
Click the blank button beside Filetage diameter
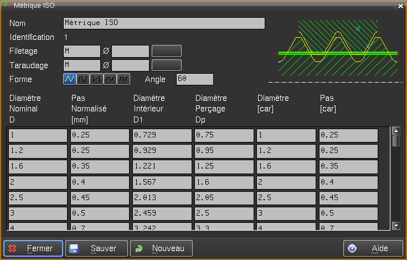point(167,52)
